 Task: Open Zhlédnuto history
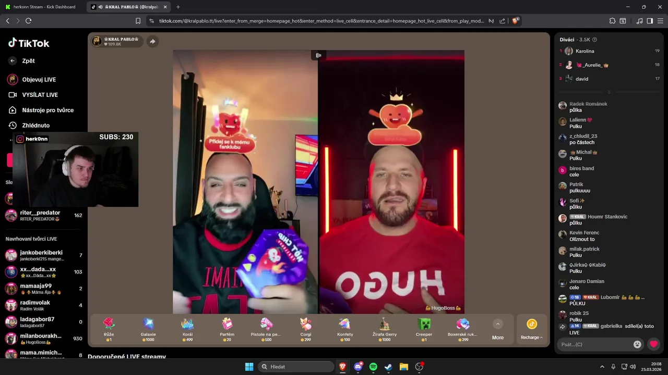[29, 126]
